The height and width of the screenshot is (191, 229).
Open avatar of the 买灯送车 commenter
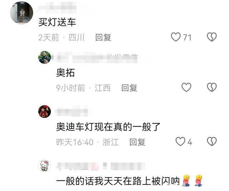(x=21, y=13)
